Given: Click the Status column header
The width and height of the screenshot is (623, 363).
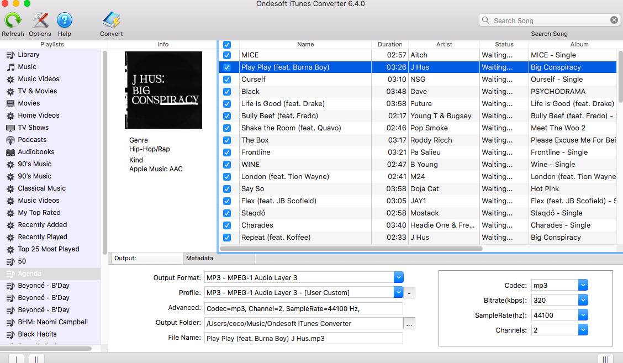Looking at the screenshot, I should (504, 44).
